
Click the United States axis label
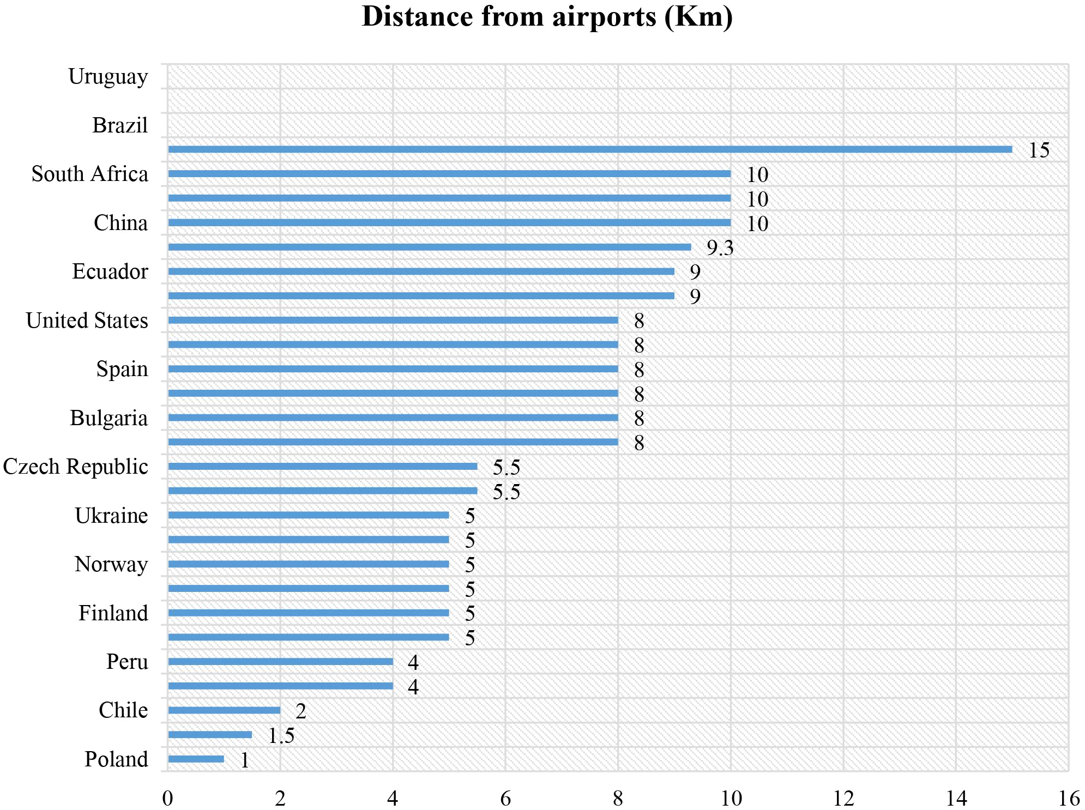point(87,321)
